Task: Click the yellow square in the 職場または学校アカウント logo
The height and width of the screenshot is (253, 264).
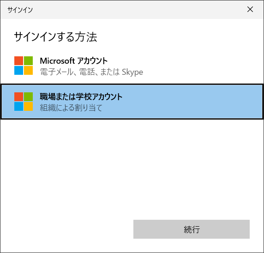Action: (28, 106)
